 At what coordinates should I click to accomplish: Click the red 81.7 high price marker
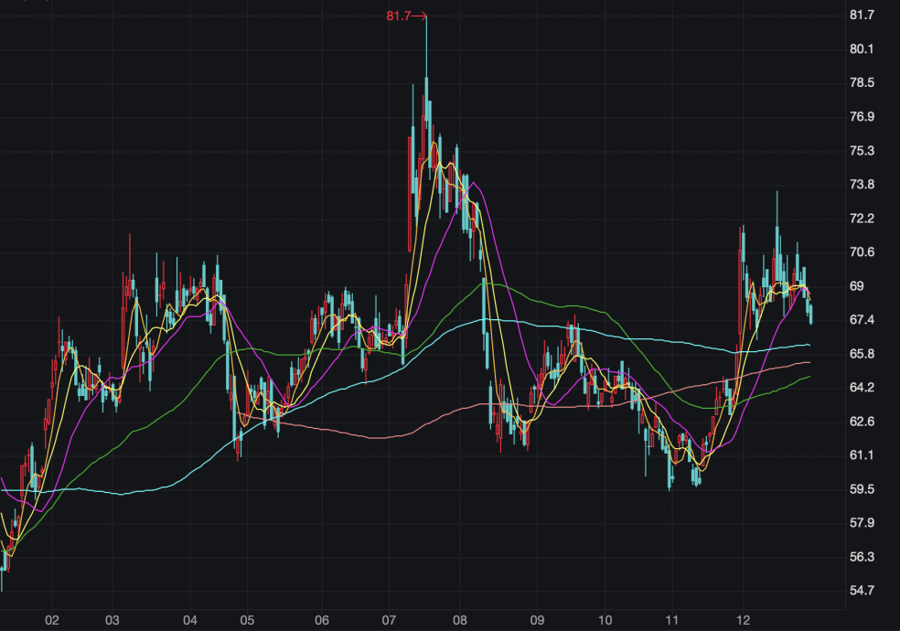[x=401, y=15]
